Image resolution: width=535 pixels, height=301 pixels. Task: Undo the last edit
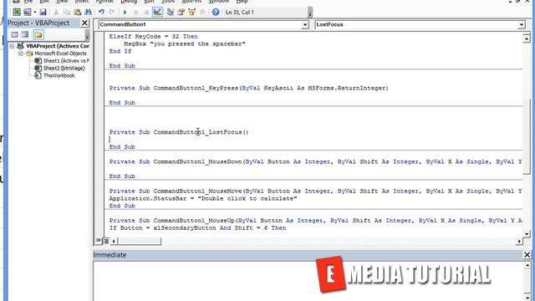101,13
